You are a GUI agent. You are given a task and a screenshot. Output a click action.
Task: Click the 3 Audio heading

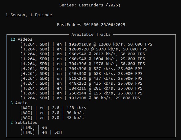click(x=19, y=103)
